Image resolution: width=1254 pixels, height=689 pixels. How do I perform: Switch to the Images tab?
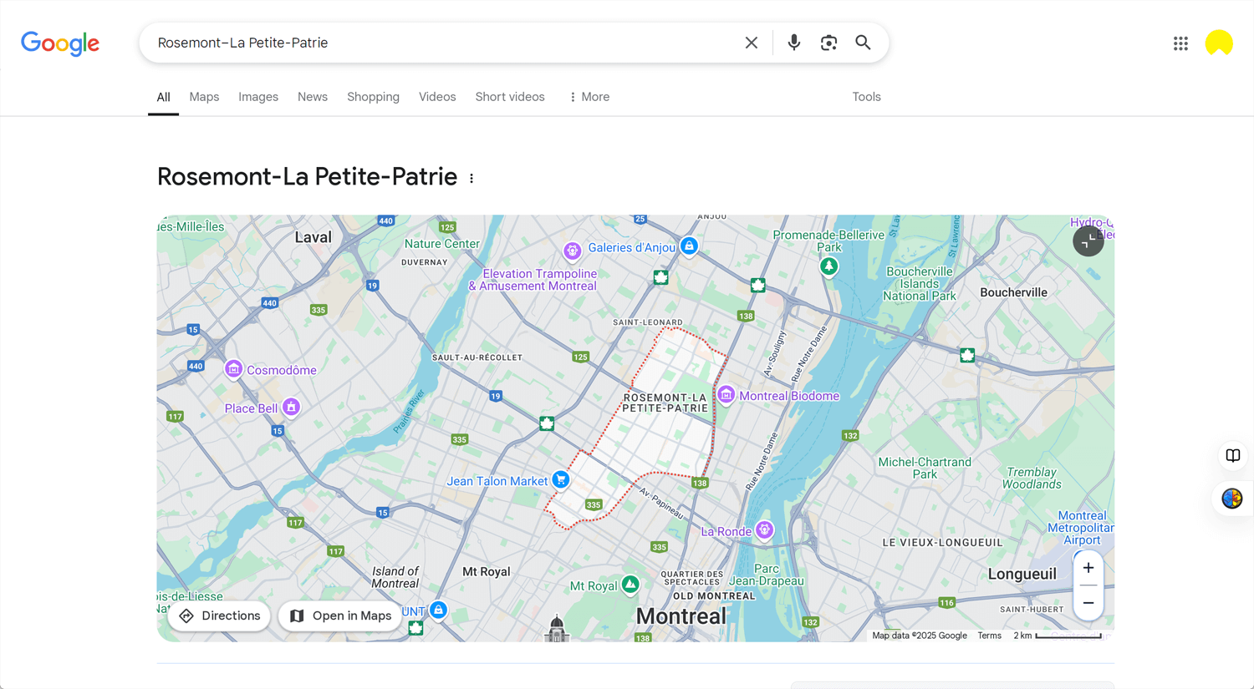(x=257, y=97)
